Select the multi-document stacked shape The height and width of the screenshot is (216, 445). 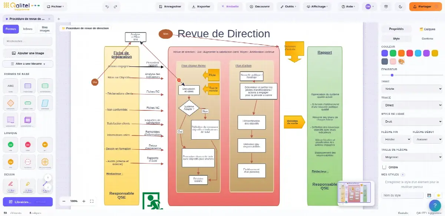tap(28, 120)
